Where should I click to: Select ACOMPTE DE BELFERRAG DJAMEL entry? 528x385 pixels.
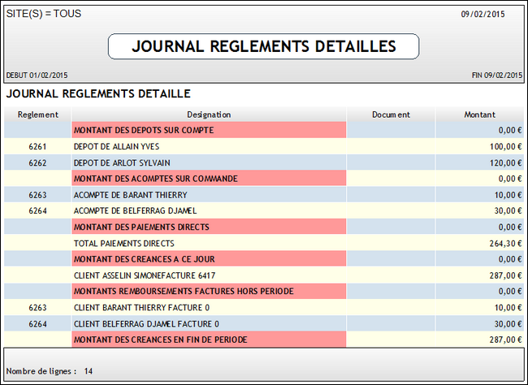point(135,211)
